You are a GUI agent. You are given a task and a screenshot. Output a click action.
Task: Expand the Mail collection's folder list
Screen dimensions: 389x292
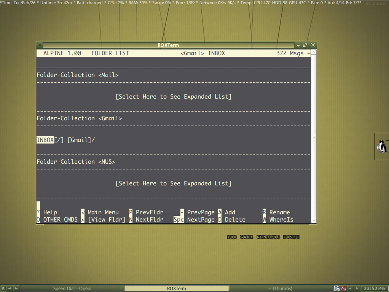tap(174, 96)
